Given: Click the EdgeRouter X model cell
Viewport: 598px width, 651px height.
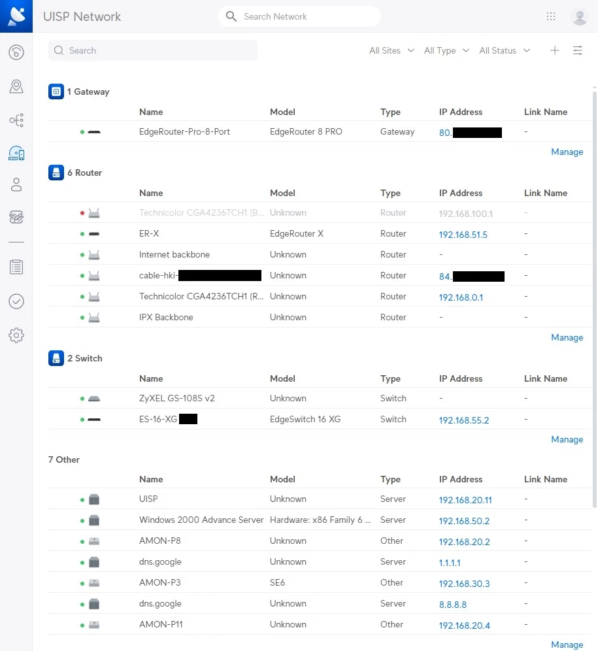Looking at the screenshot, I should pos(297,234).
